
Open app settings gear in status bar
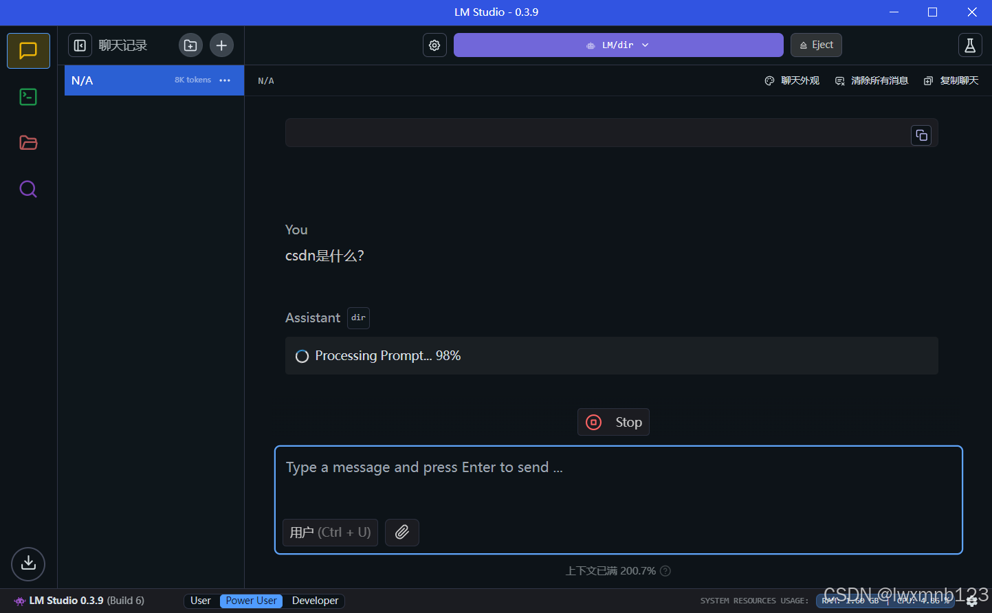point(972,601)
